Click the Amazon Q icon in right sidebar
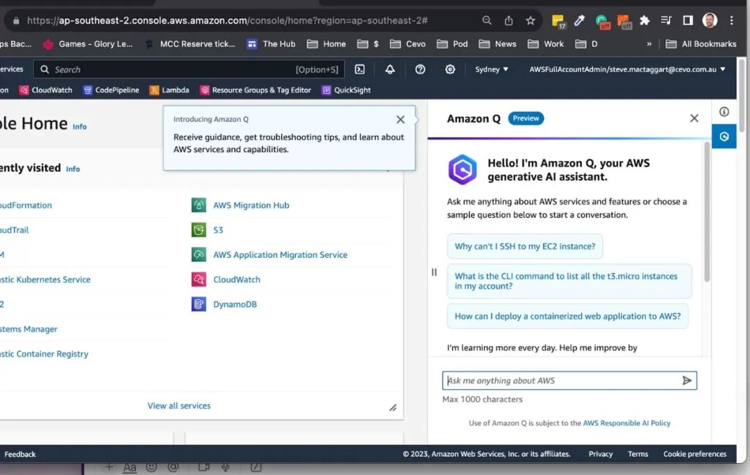The image size is (750, 475). coord(724,137)
